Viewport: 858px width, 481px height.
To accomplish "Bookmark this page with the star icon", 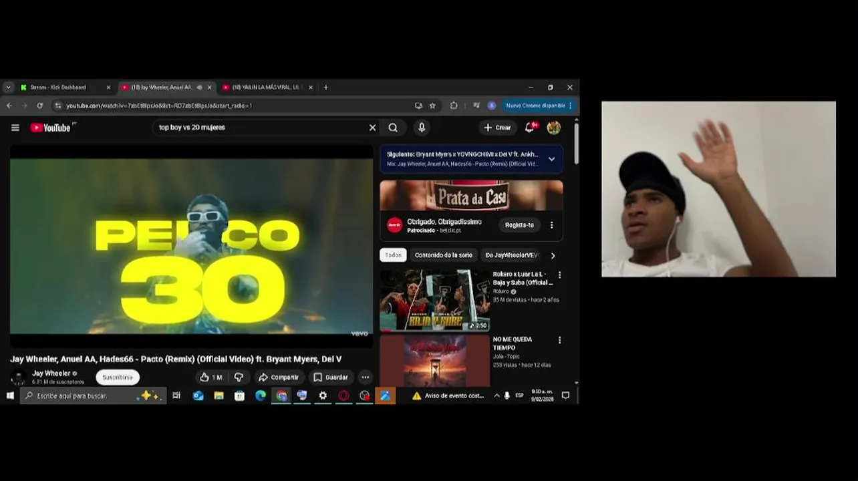I will pyautogui.click(x=432, y=106).
